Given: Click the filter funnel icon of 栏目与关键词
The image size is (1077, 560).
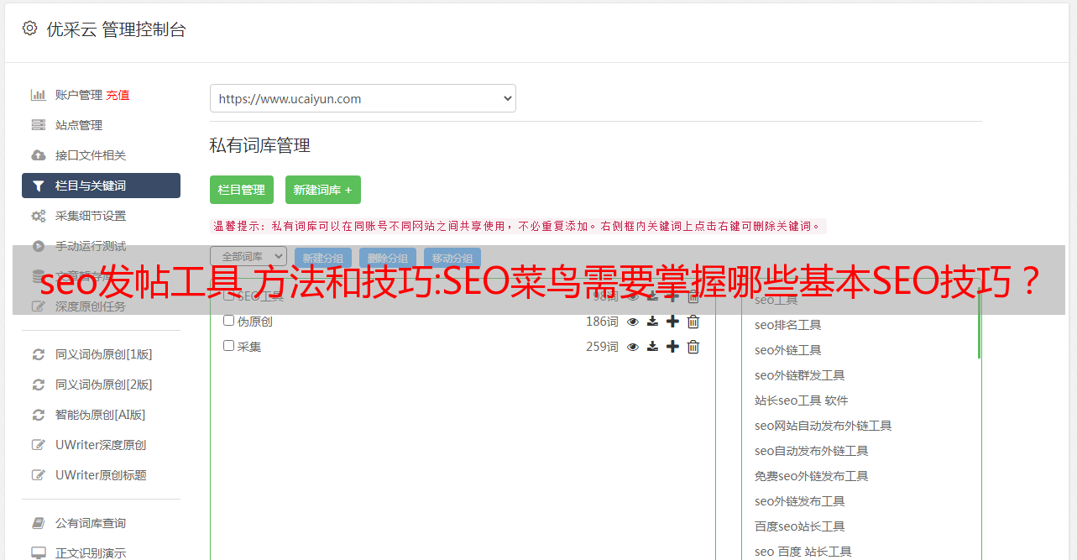Looking at the screenshot, I should (x=38, y=186).
